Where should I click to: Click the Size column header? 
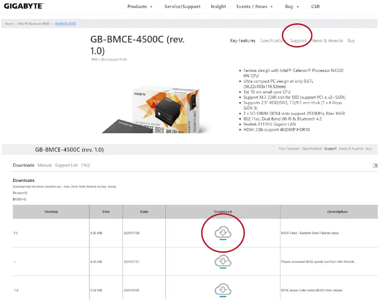coord(106,212)
